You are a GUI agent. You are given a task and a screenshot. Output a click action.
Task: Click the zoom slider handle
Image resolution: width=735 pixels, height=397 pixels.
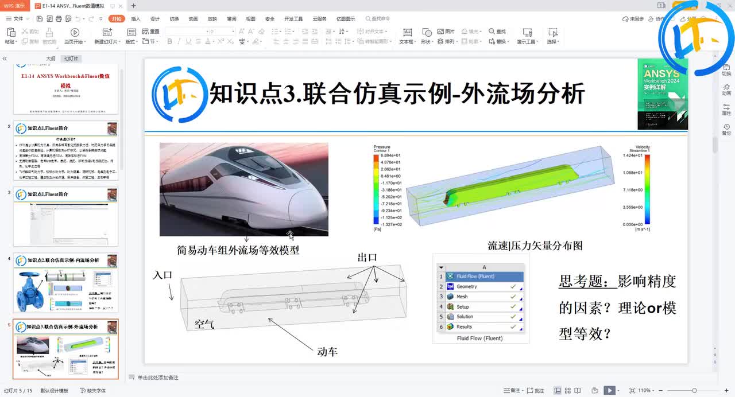[694, 391]
